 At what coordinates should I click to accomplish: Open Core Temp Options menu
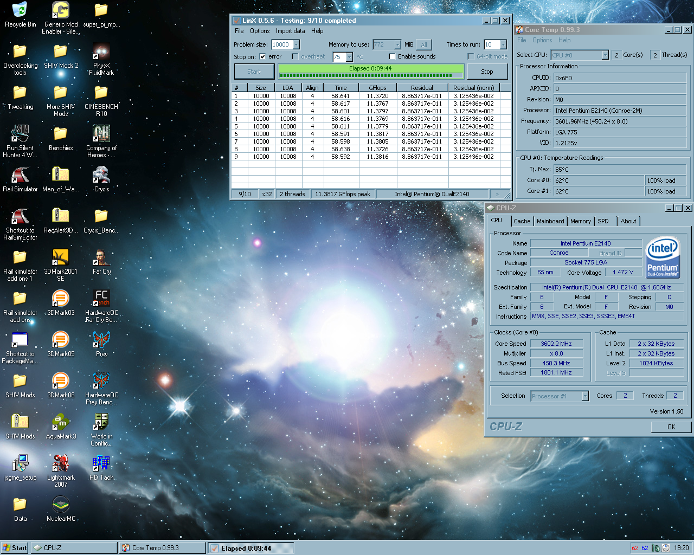[542, 40]
